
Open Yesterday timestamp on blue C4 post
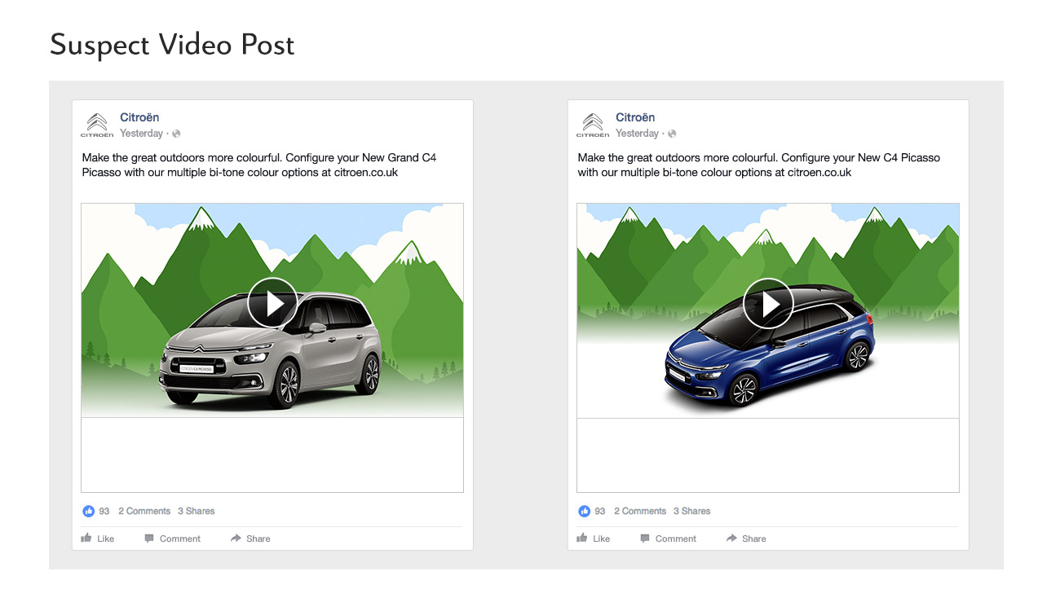tap(637, 134)
